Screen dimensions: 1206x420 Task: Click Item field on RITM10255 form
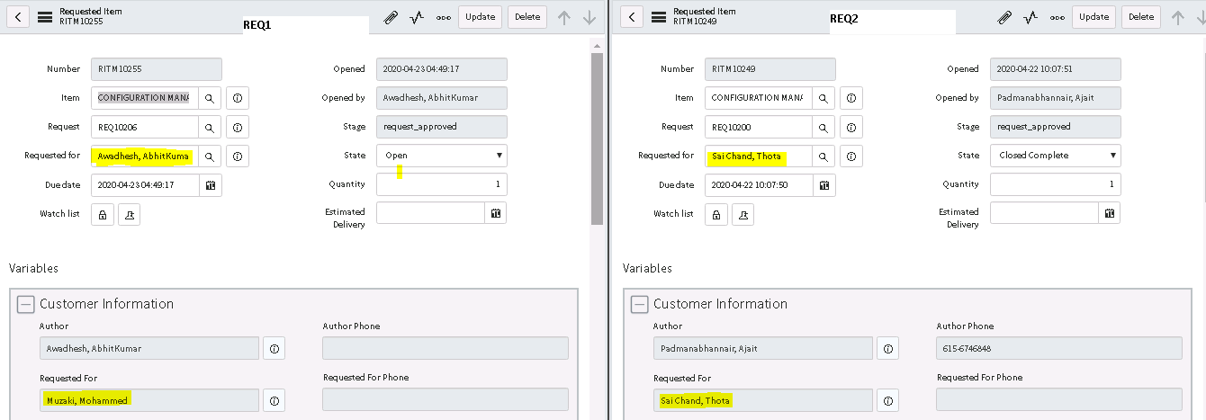tap(145, 98)
